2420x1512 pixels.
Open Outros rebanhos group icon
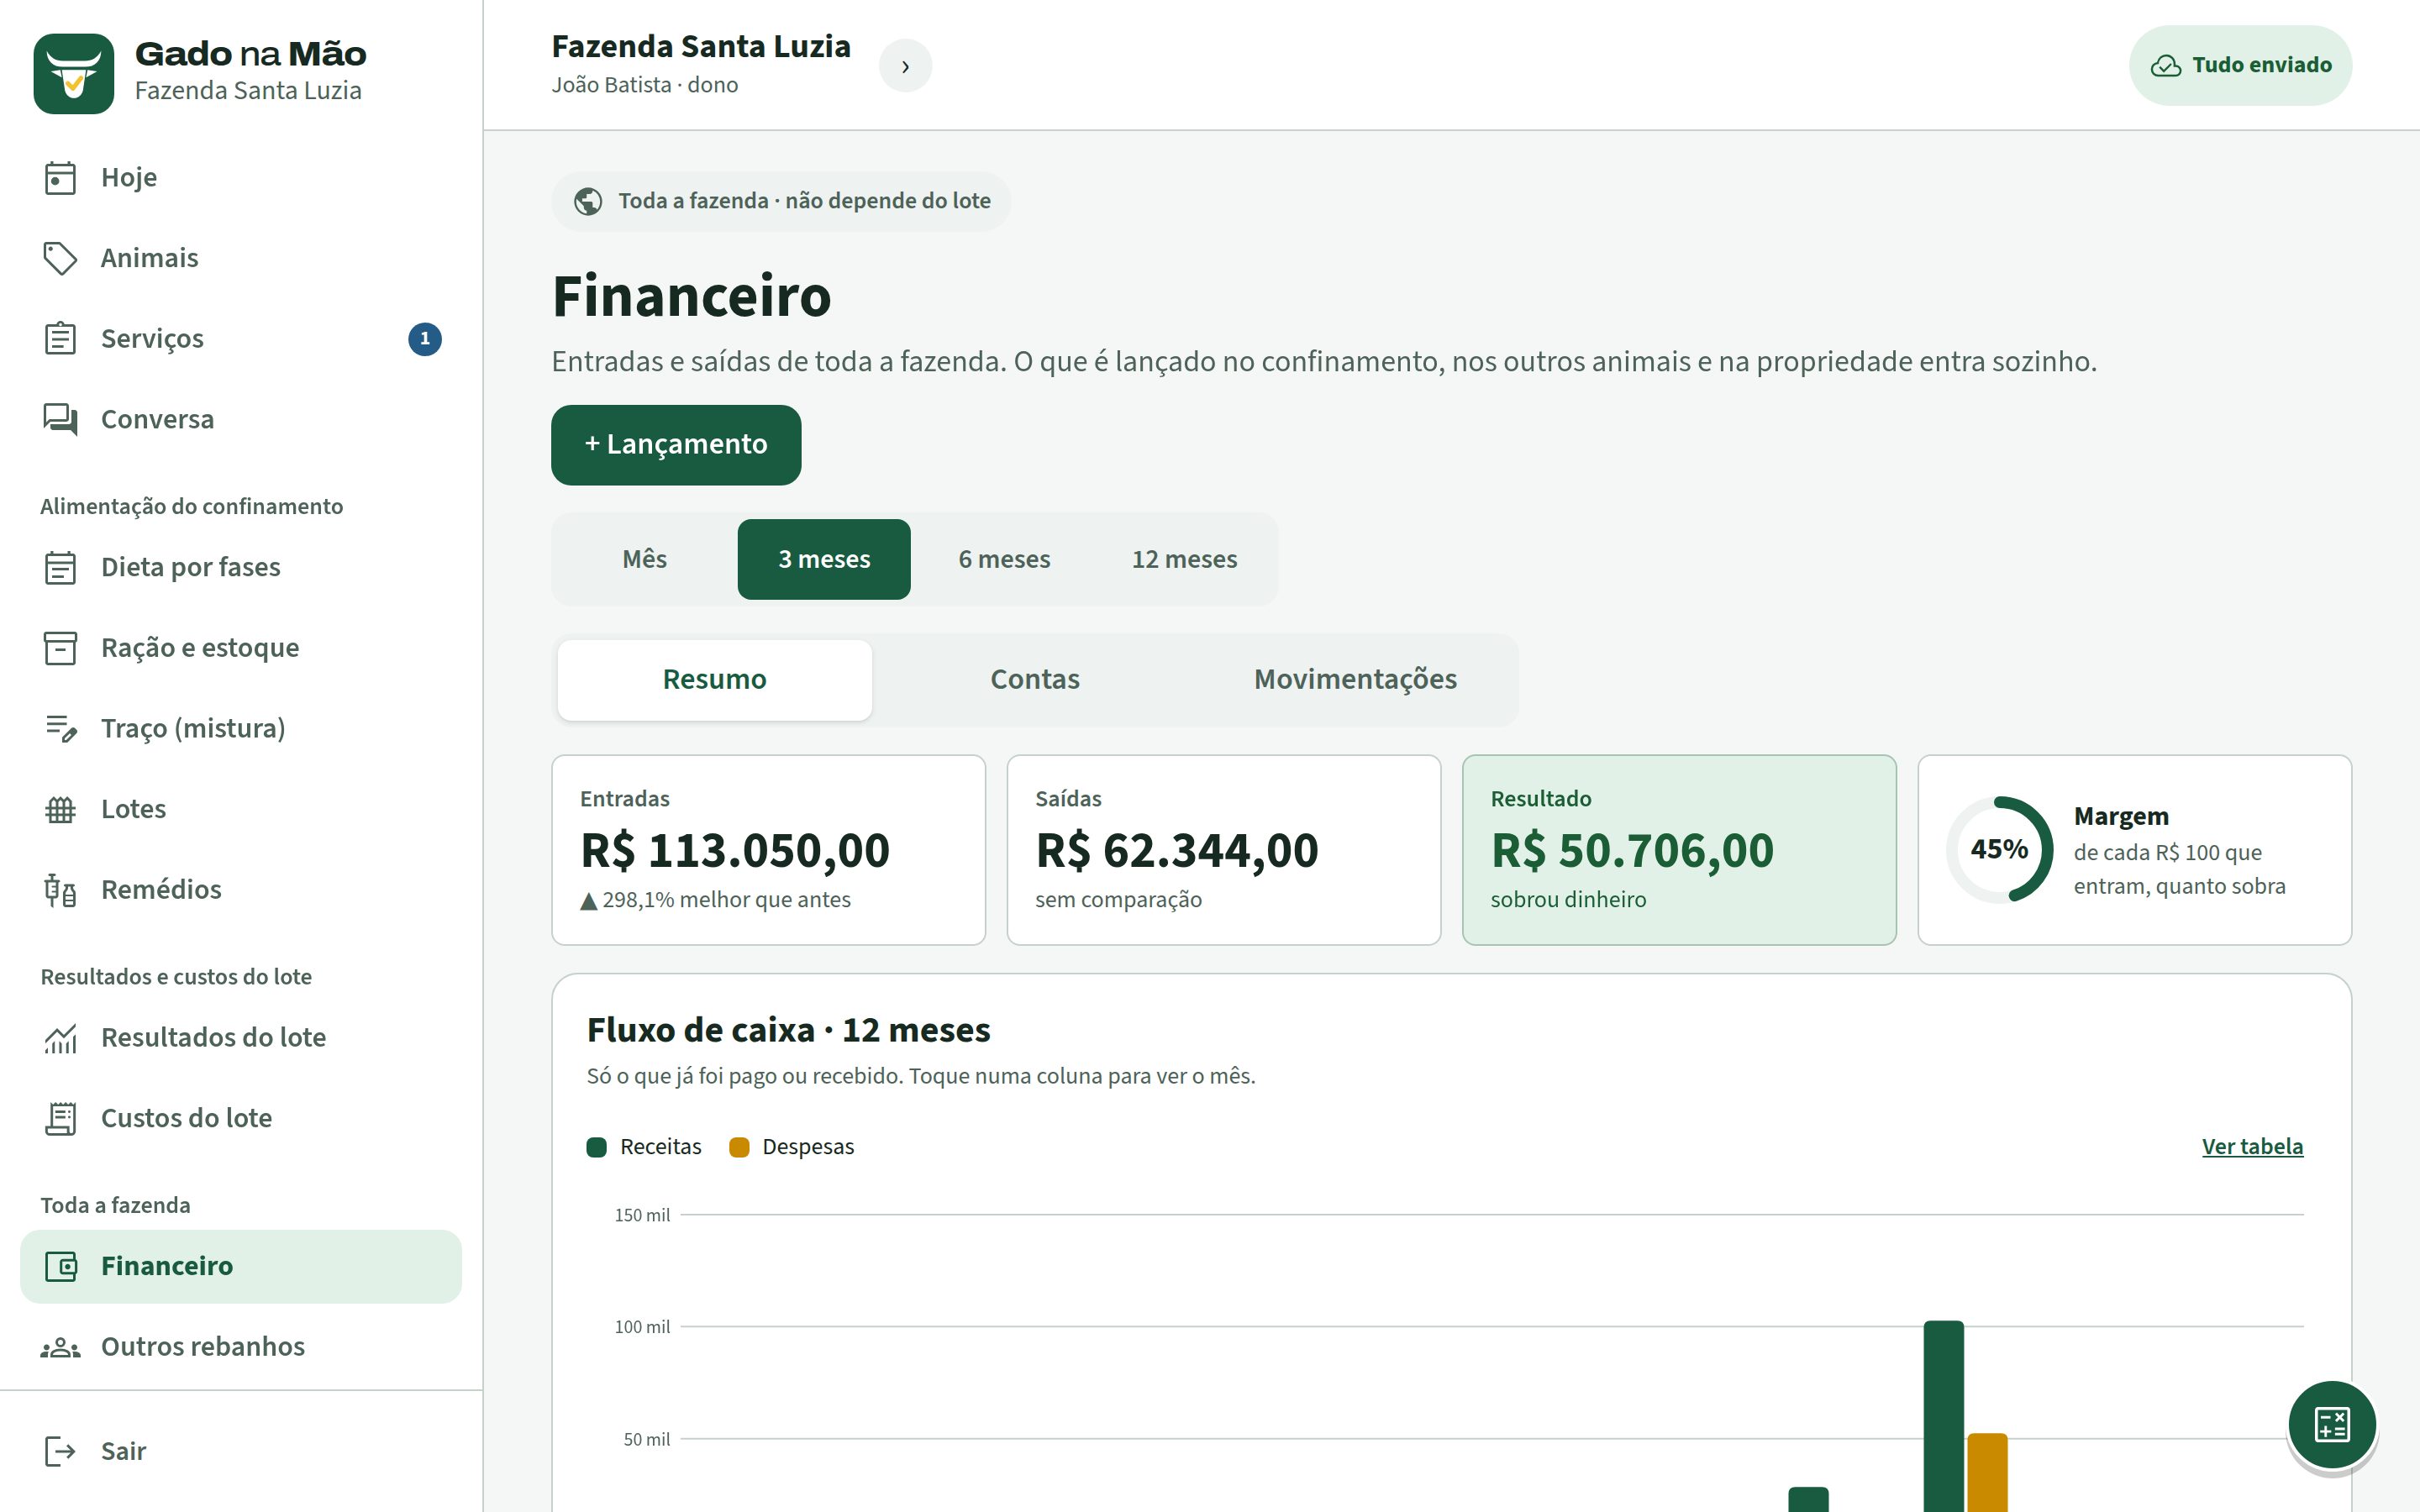pos(60,1347)
